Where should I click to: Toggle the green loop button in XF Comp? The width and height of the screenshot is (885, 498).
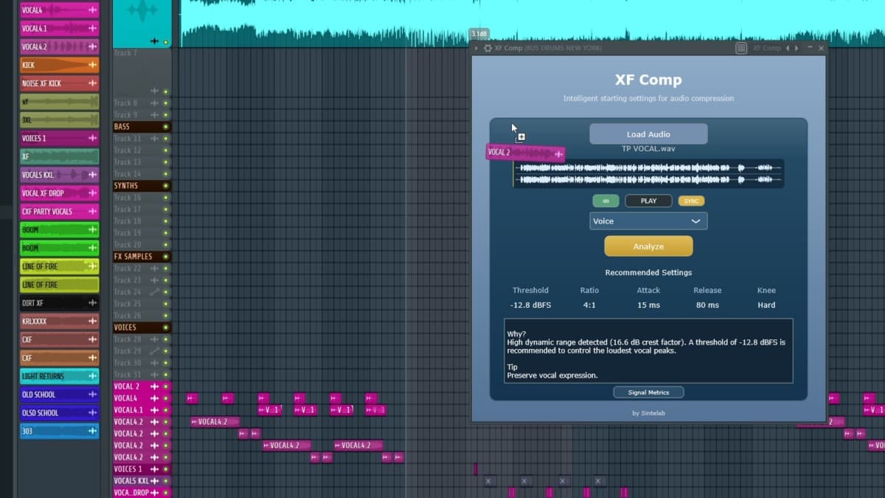point(605,201)
